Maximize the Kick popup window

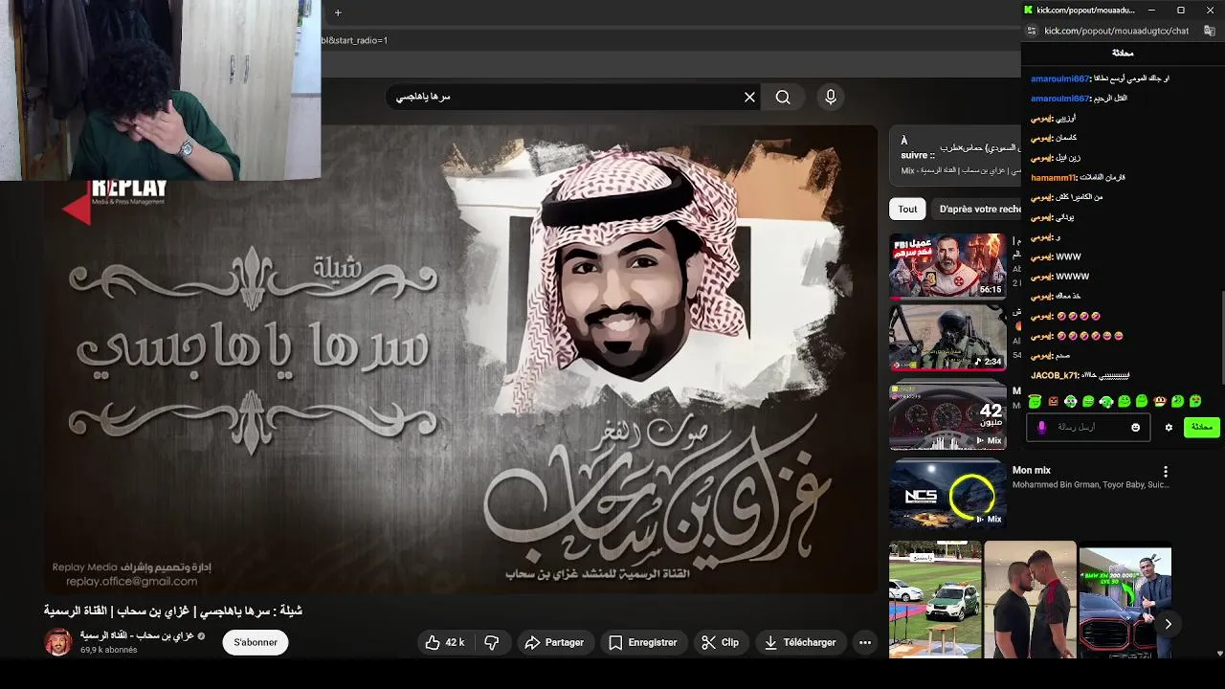1180,10
